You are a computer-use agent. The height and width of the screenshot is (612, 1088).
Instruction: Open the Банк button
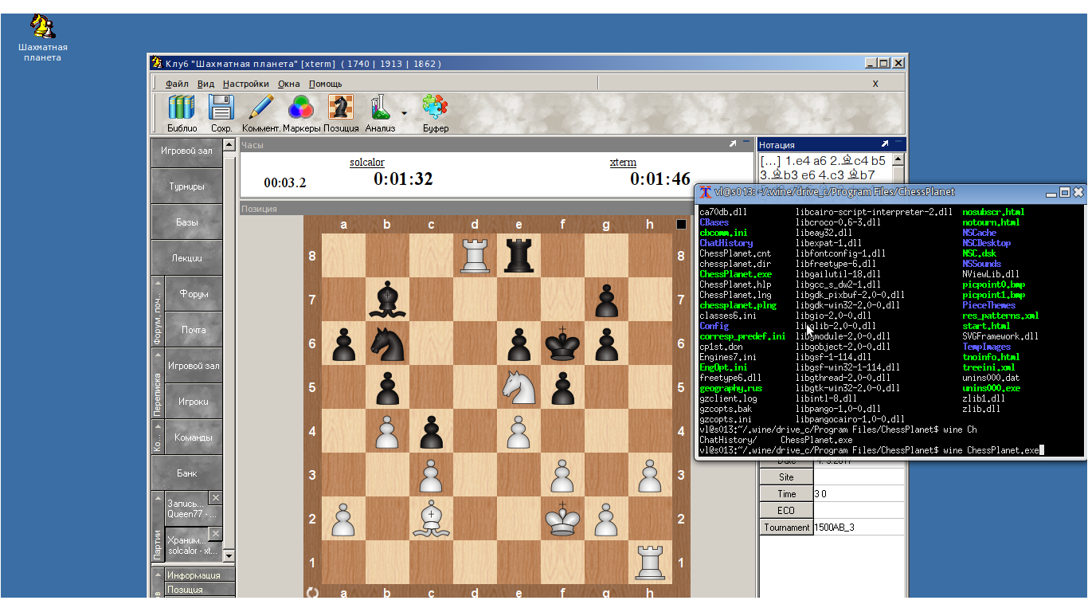click(186, 473)
